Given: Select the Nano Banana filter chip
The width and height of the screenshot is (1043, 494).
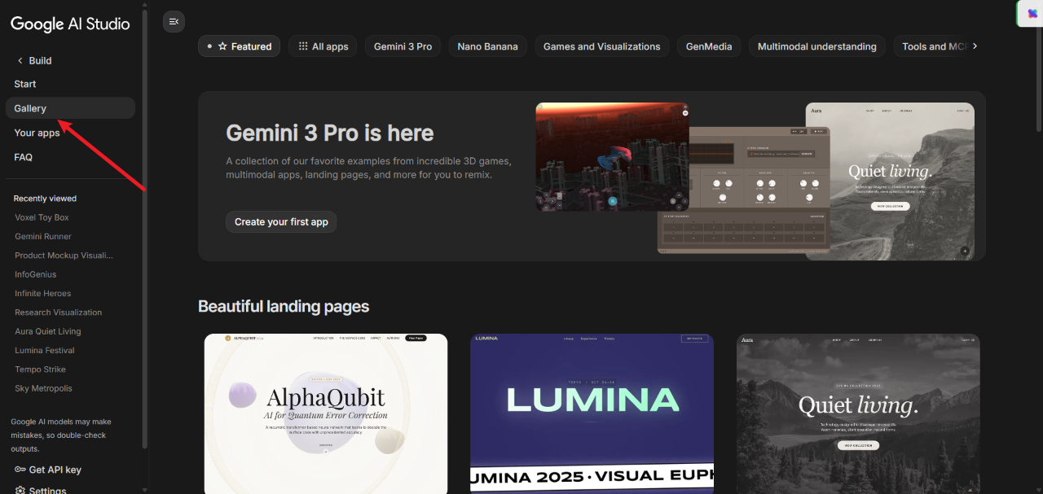Looking at the screenshot, I should coord(487,46).
